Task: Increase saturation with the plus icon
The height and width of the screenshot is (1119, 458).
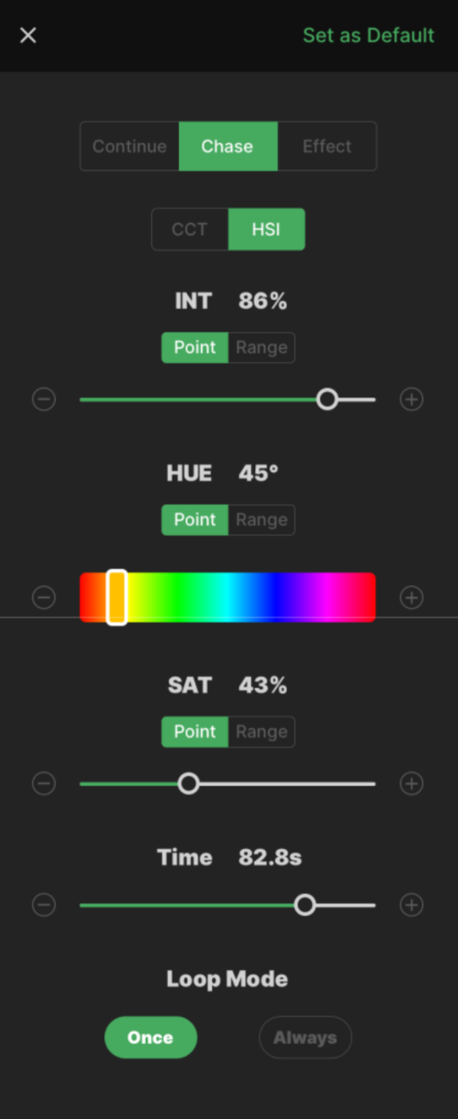Action: click(411, 784)
